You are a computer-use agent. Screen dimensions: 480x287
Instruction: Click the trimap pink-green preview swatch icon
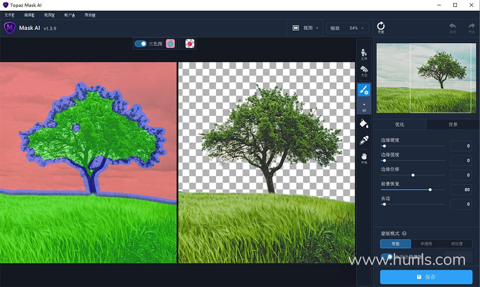[x=170, y=44]
